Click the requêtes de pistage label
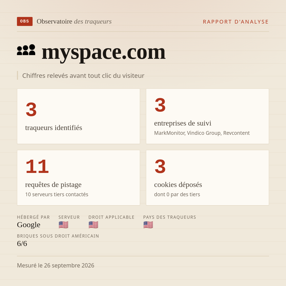Screen dimensions: 286x286 tap(53, 185)
